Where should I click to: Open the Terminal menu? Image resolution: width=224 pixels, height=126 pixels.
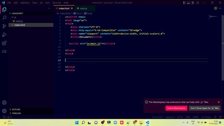pyautogui.click(x=57, y=3)
